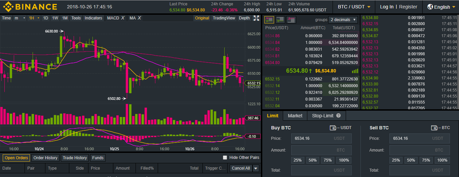
Task: Choose 50% under Sell BTC
Action: click(x=411, y=160)
